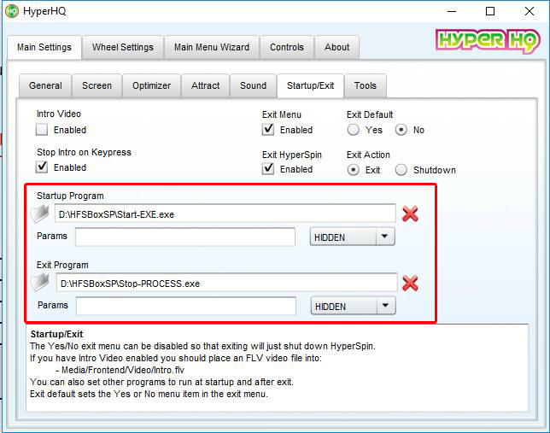Browse for Startup Program using folder icon
Image resolution: width=550 pixels, height=433 pixels.
(x=40, y=214)
